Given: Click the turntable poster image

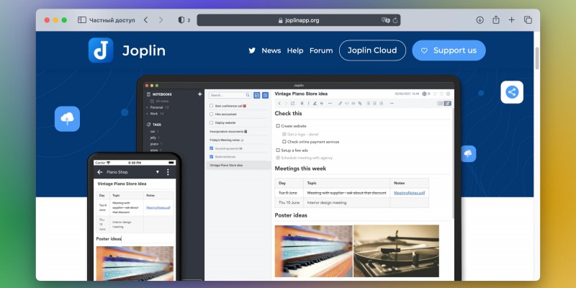Looking at the screenshot, I should pos(396,251).
